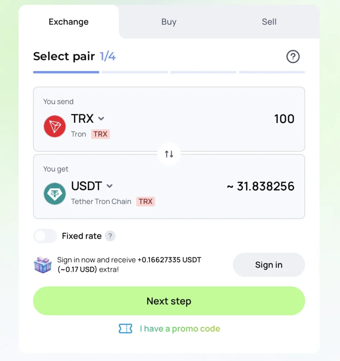Open the USDT receive currency dropdown
340x361 pixels.
pos(92,186)
